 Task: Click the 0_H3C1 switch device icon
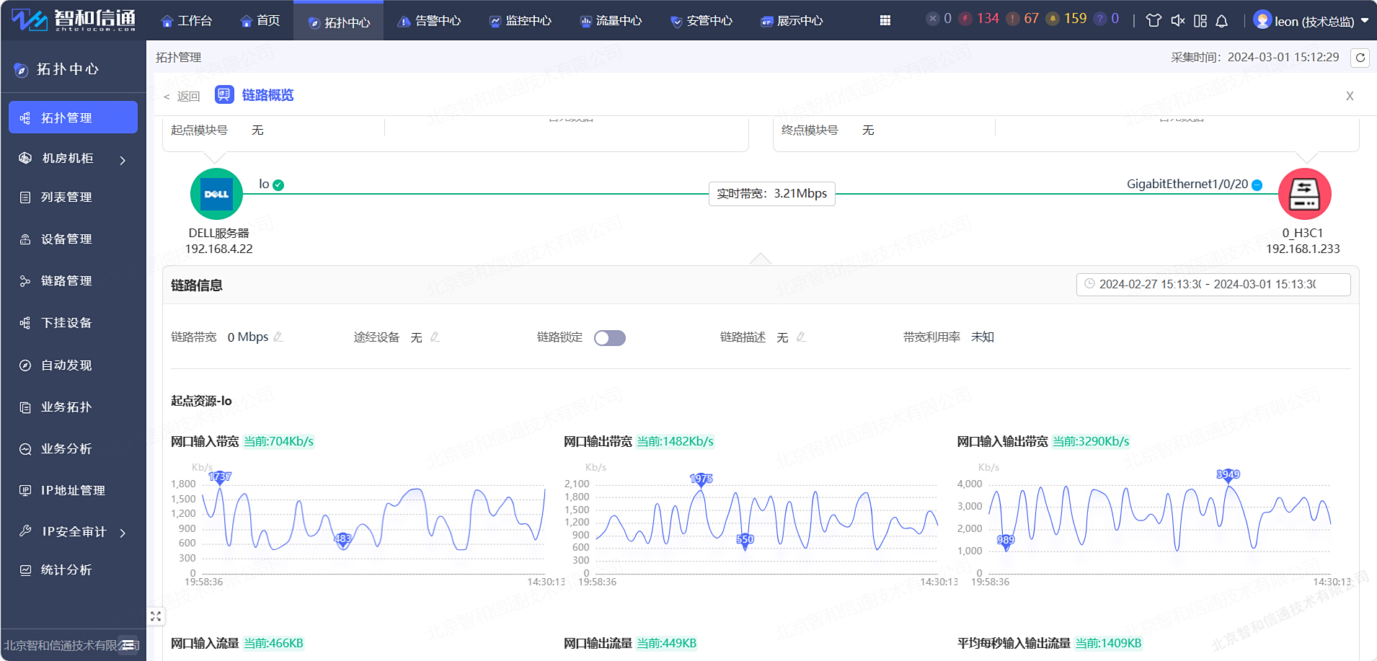point(1304,194)
